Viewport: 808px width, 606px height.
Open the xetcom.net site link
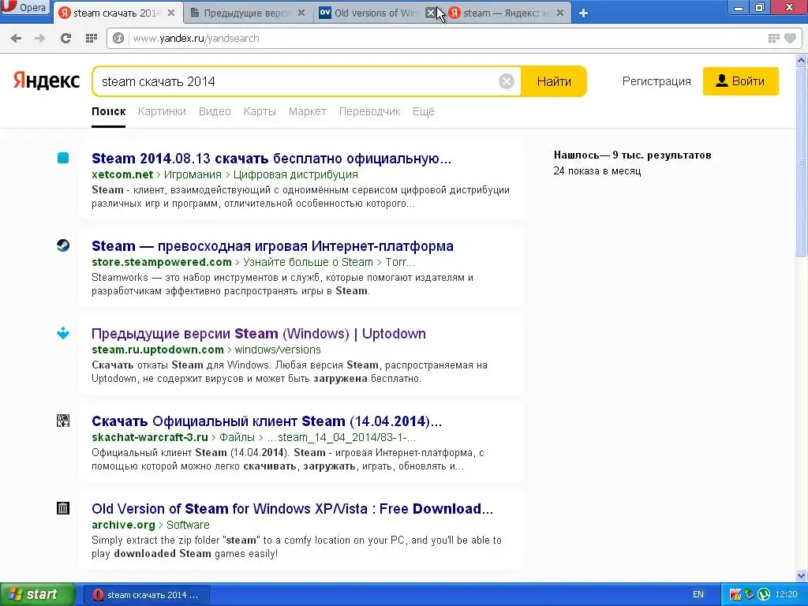point(122,174)
